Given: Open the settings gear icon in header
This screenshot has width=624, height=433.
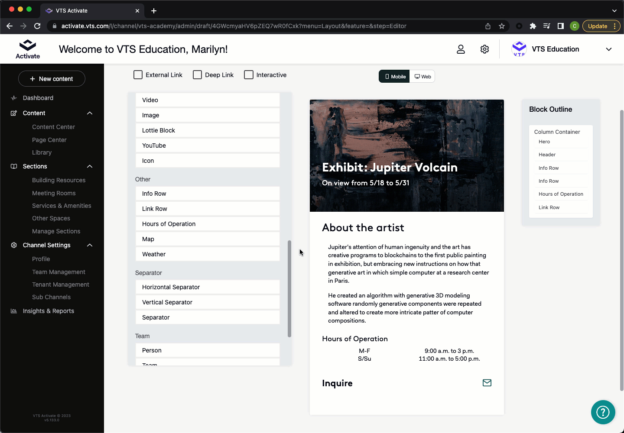Looking at the screenshot, I should (x=484, y=49).
